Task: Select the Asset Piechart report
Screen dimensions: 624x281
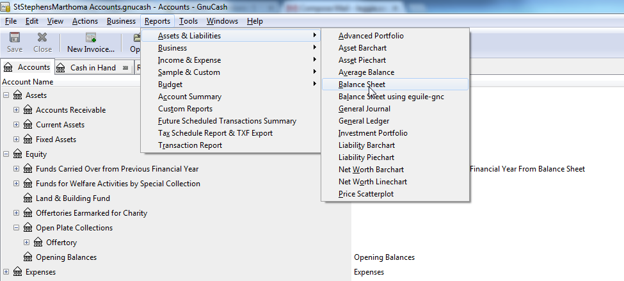Action: point(395,60)
